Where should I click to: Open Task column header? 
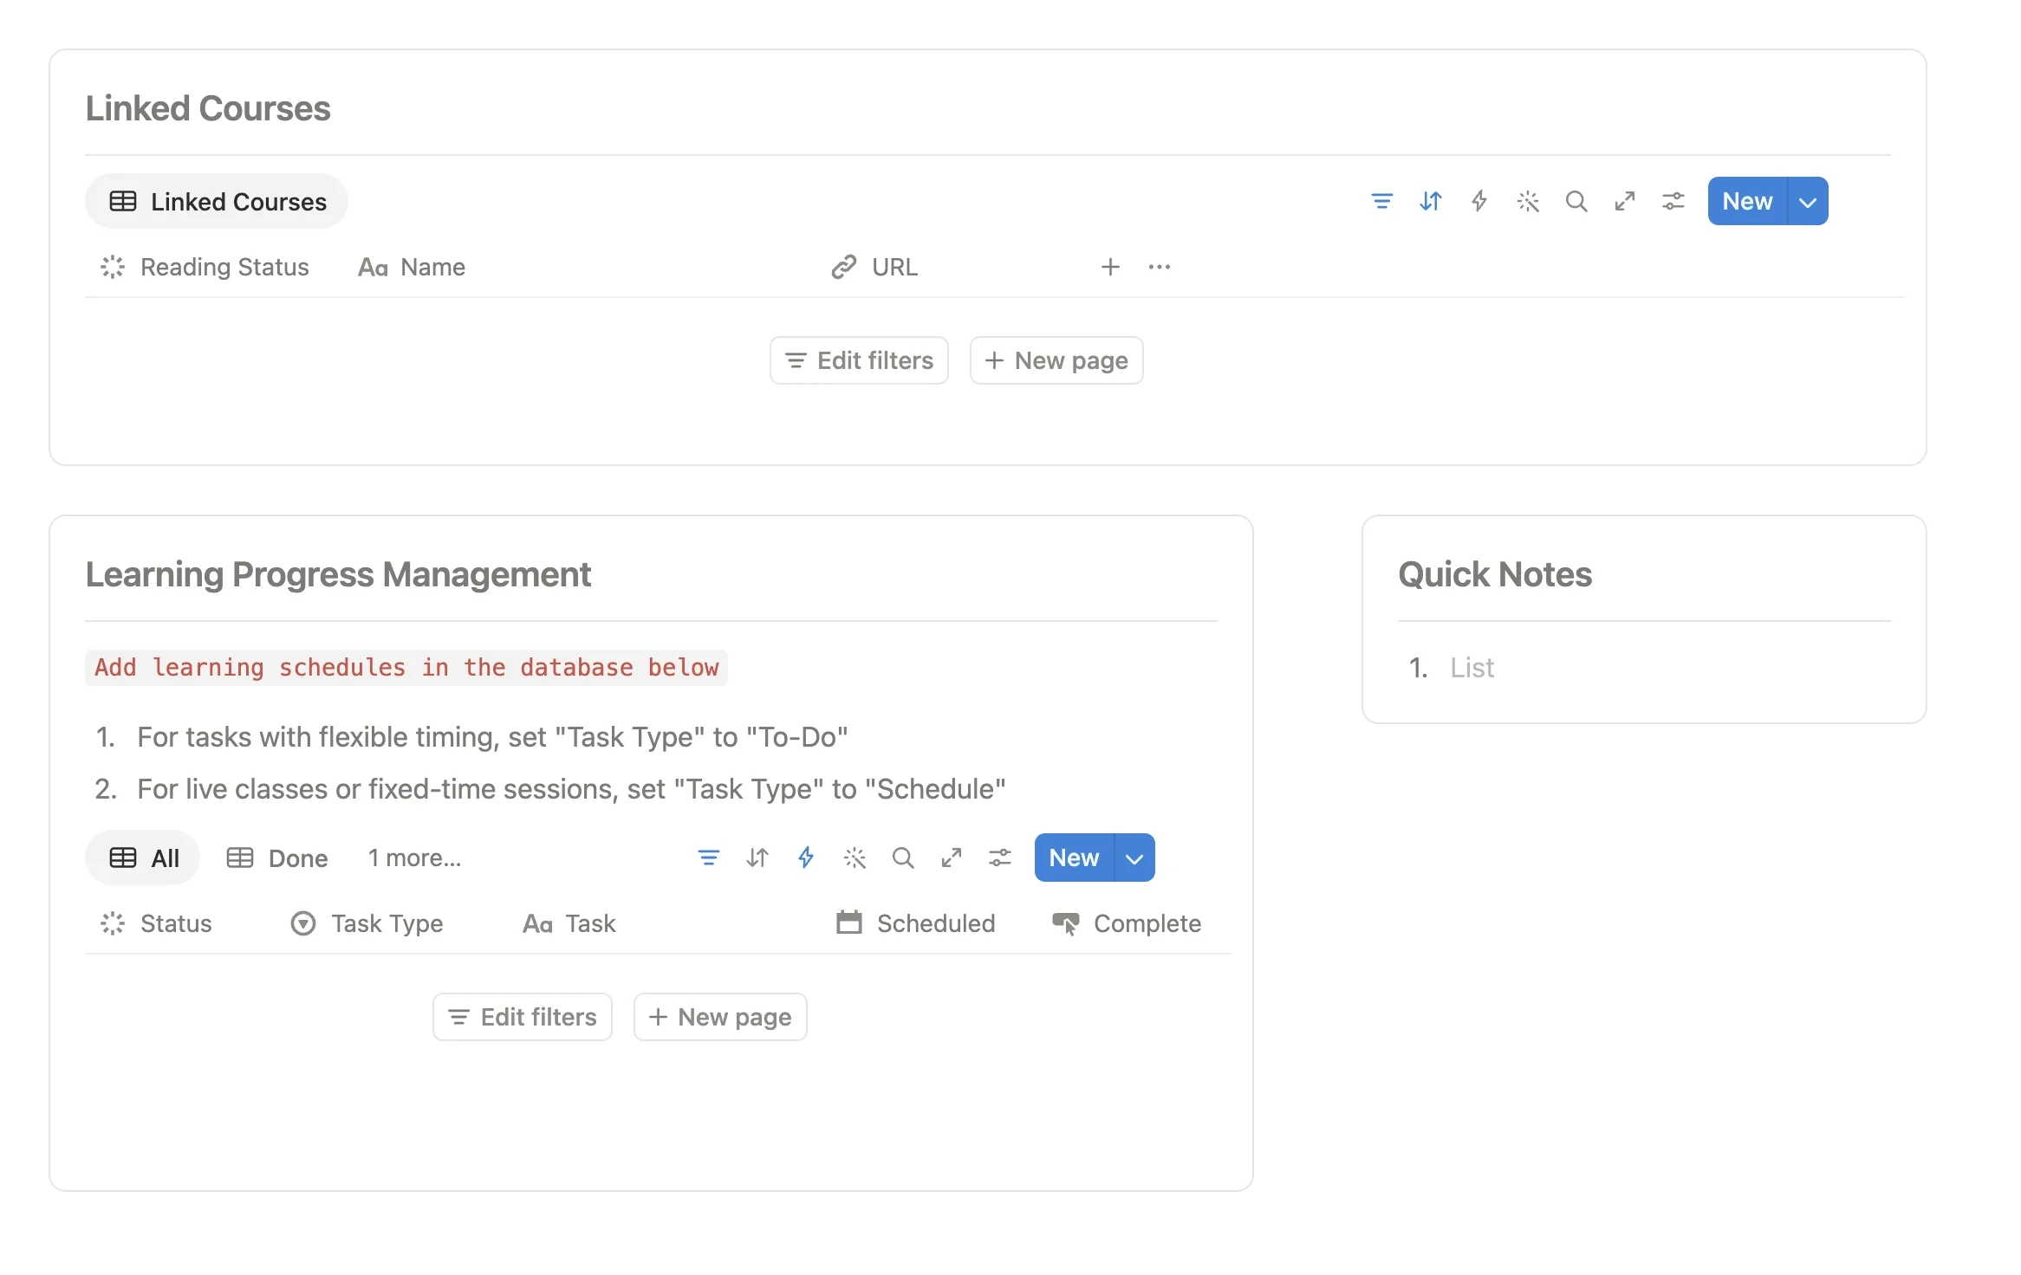[569, 923]
